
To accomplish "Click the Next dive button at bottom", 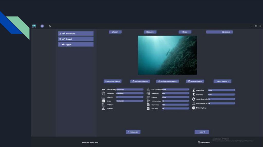I will tap(202, 132).
